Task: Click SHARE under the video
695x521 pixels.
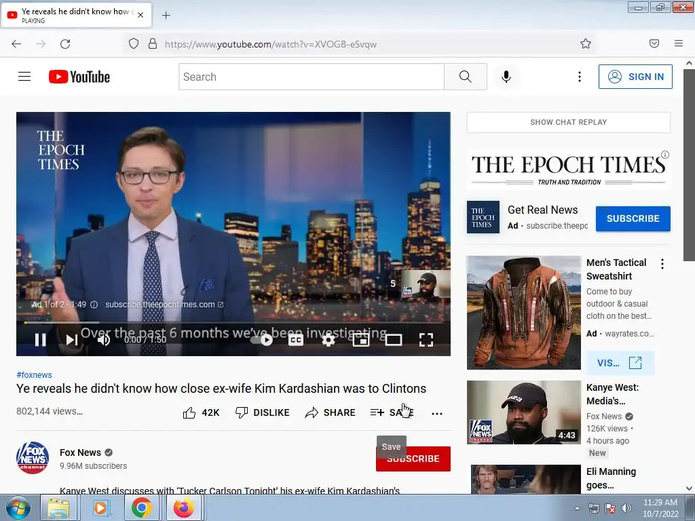Action: click(331, 412)
